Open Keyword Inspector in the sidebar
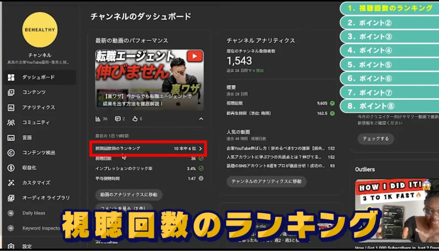The height and width of the screenshot is (251, 439). (x=41, y=228)
